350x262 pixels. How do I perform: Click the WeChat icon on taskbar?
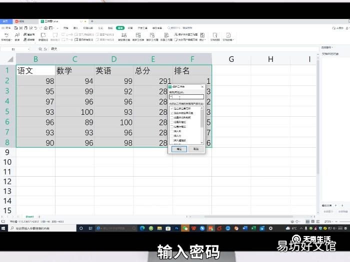click(185, 229)
